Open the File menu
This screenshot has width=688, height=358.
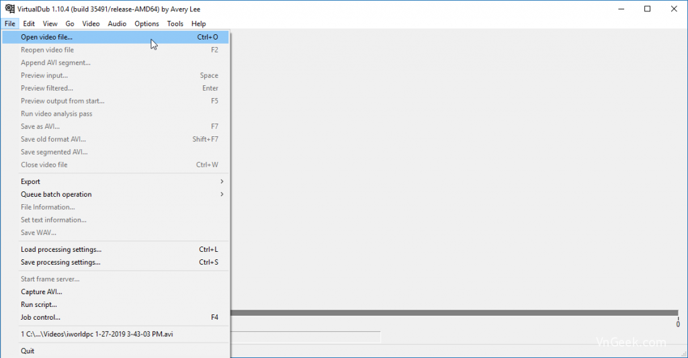point(10,24)
